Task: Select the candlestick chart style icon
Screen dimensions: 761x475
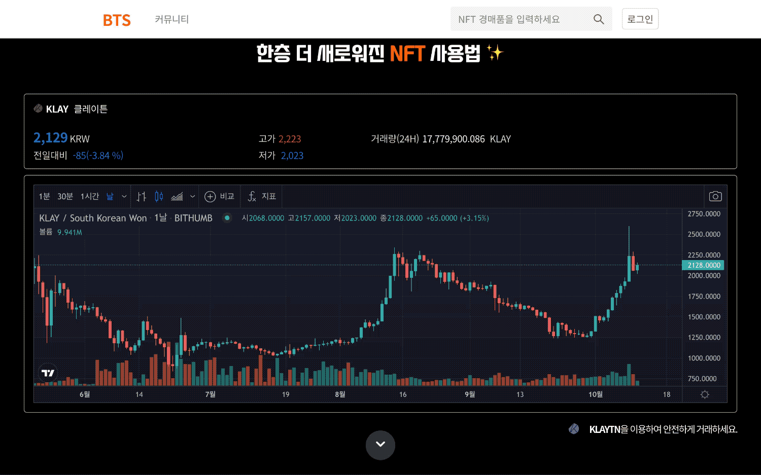Action: click(x=159, y=196)
